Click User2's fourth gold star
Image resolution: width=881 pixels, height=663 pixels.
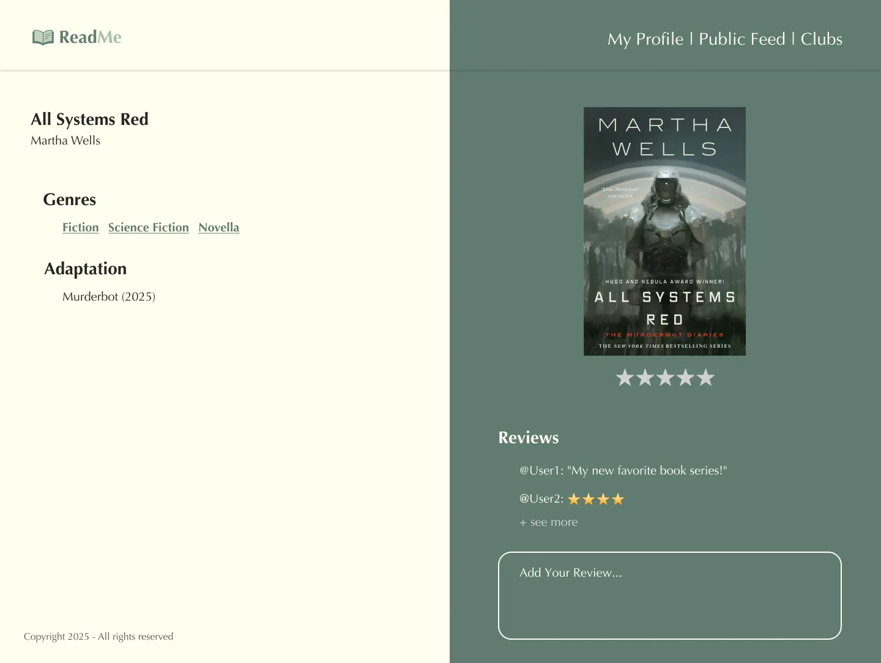[x=619, y=498]
